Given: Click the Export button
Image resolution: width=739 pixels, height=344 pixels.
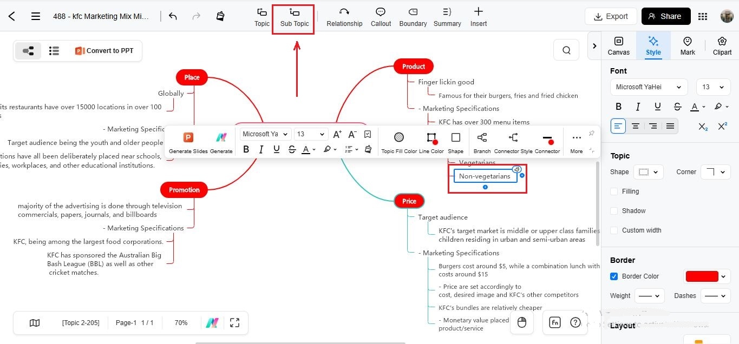Looking at the screenshot, I should tap(611, 16).
